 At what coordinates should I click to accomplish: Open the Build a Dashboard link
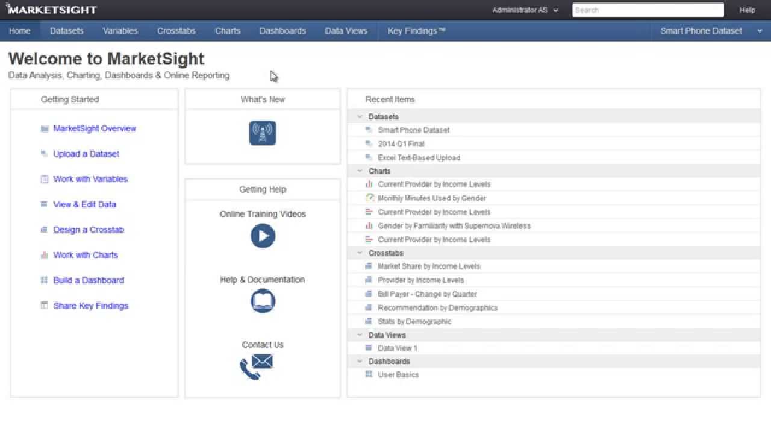click(89, 280)
